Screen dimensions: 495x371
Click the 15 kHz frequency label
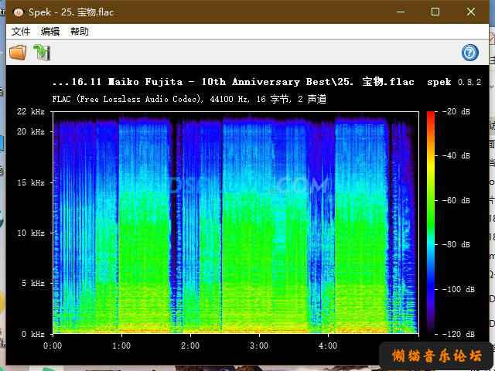31,182
